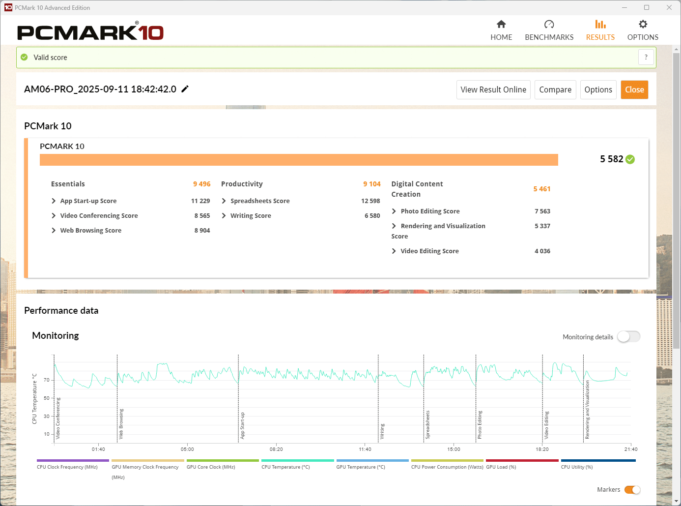
Task: Expand the App Start-up Score row
Action: [54, 201]
